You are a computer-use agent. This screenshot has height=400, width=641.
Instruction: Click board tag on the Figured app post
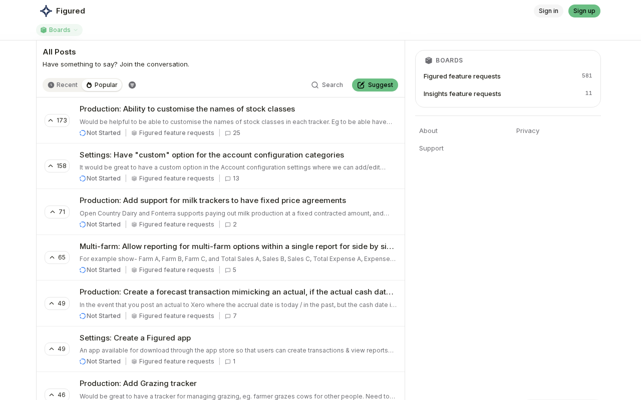tap(173, 361)
